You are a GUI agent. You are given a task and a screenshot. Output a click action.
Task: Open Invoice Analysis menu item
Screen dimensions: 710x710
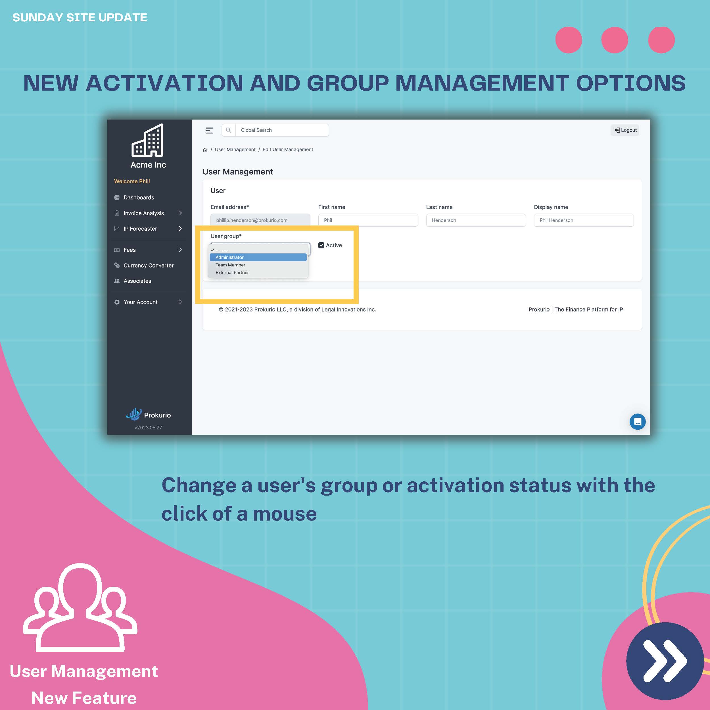point(144,213)
